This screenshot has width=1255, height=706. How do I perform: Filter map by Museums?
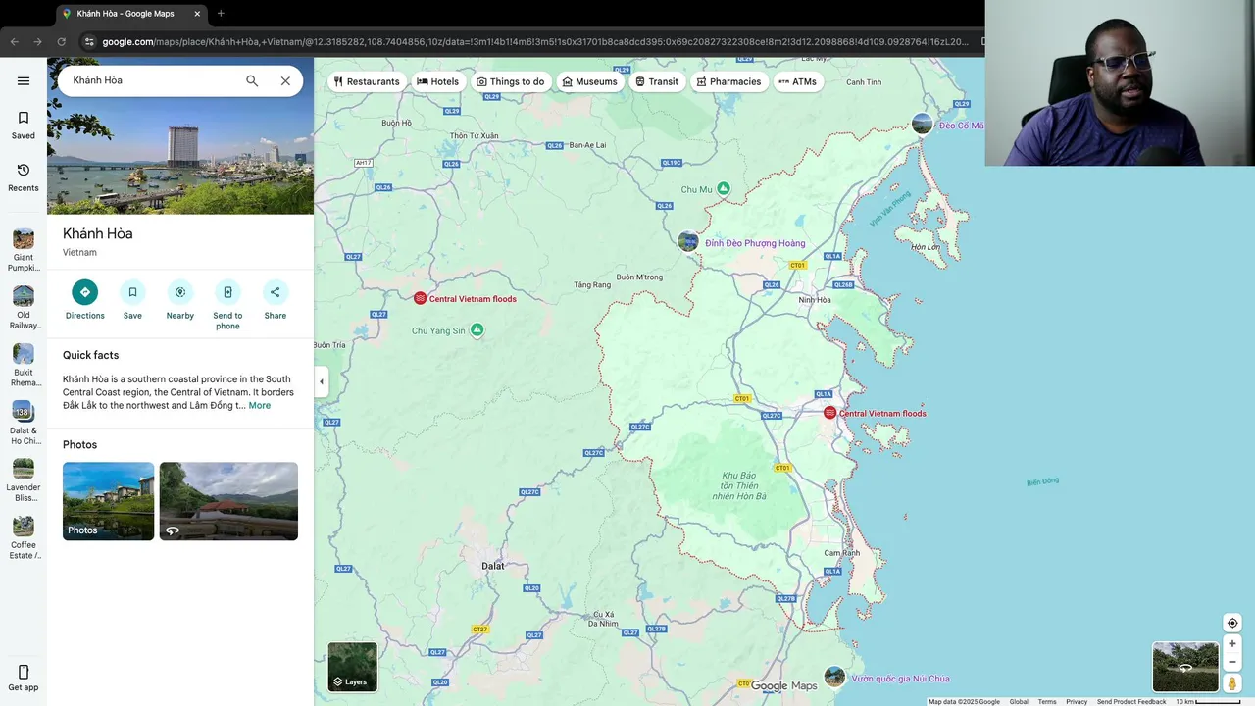589,81
